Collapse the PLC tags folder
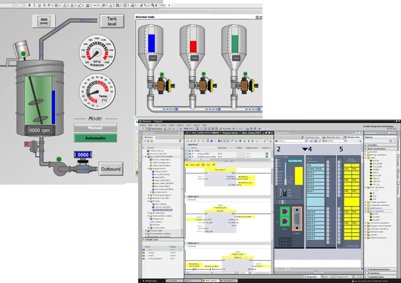 pos(148,201)
